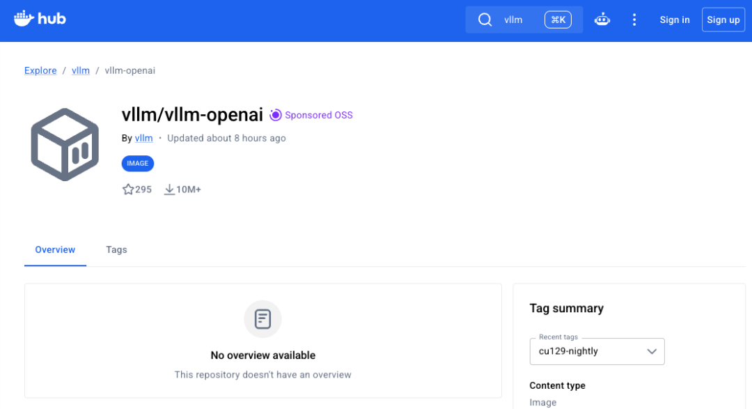Open the Recent tags cu129-nightly dropdown
This screenshot has height=409, width=752.
click(x=597, y=351)
